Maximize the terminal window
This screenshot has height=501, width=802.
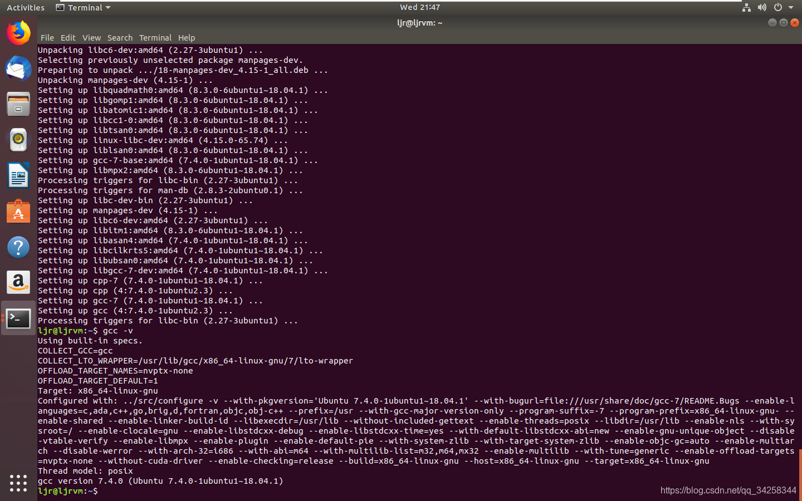(783, 23)
